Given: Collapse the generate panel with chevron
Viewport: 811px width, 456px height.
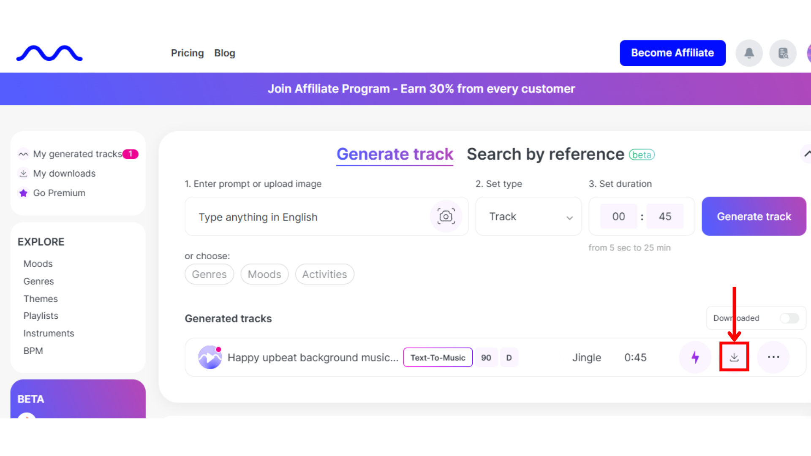Looking at the screenshot, I should (x=806, y=154).
